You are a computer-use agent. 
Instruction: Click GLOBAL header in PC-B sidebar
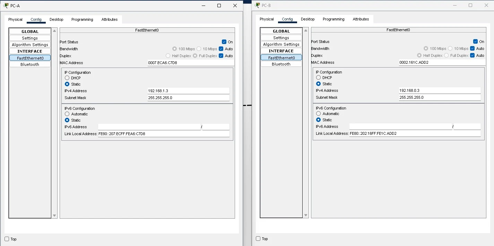click(x=281, y=31)
